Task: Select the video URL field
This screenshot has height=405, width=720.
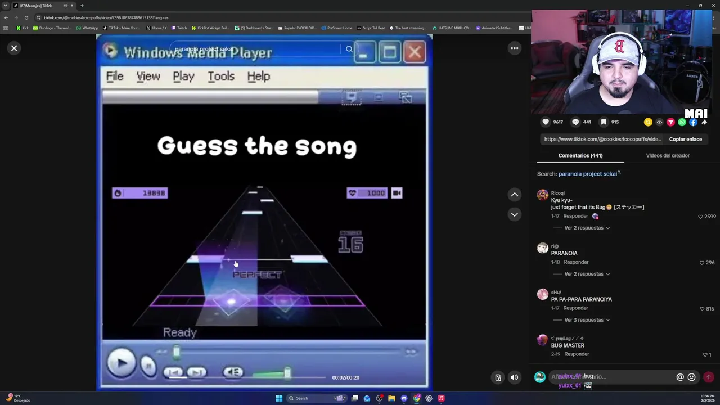Action: click(602, 139)
